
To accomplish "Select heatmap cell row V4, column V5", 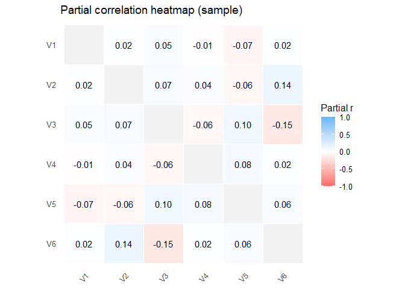I will click(x=243, y=164).
